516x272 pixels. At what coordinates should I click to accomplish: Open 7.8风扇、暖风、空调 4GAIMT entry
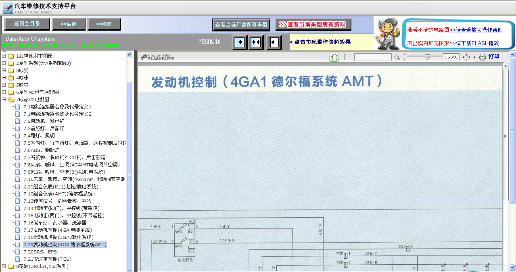click(x=71, y=165)
